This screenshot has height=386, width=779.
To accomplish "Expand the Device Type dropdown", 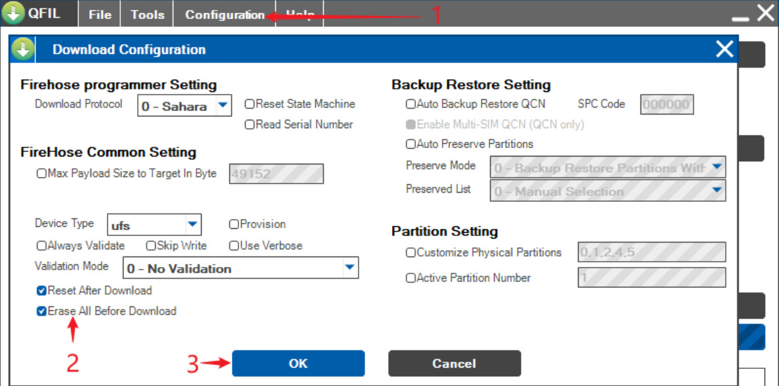I will pyautogui.click(x=192, y=225).
